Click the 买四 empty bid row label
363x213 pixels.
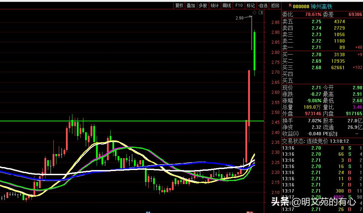point(287,74)
